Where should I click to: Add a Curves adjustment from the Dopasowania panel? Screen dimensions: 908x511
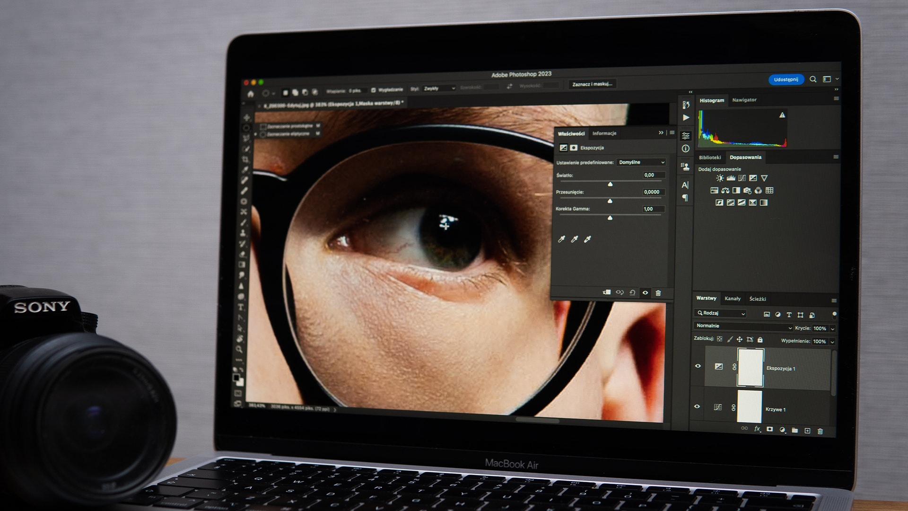(x=742, y=178)
